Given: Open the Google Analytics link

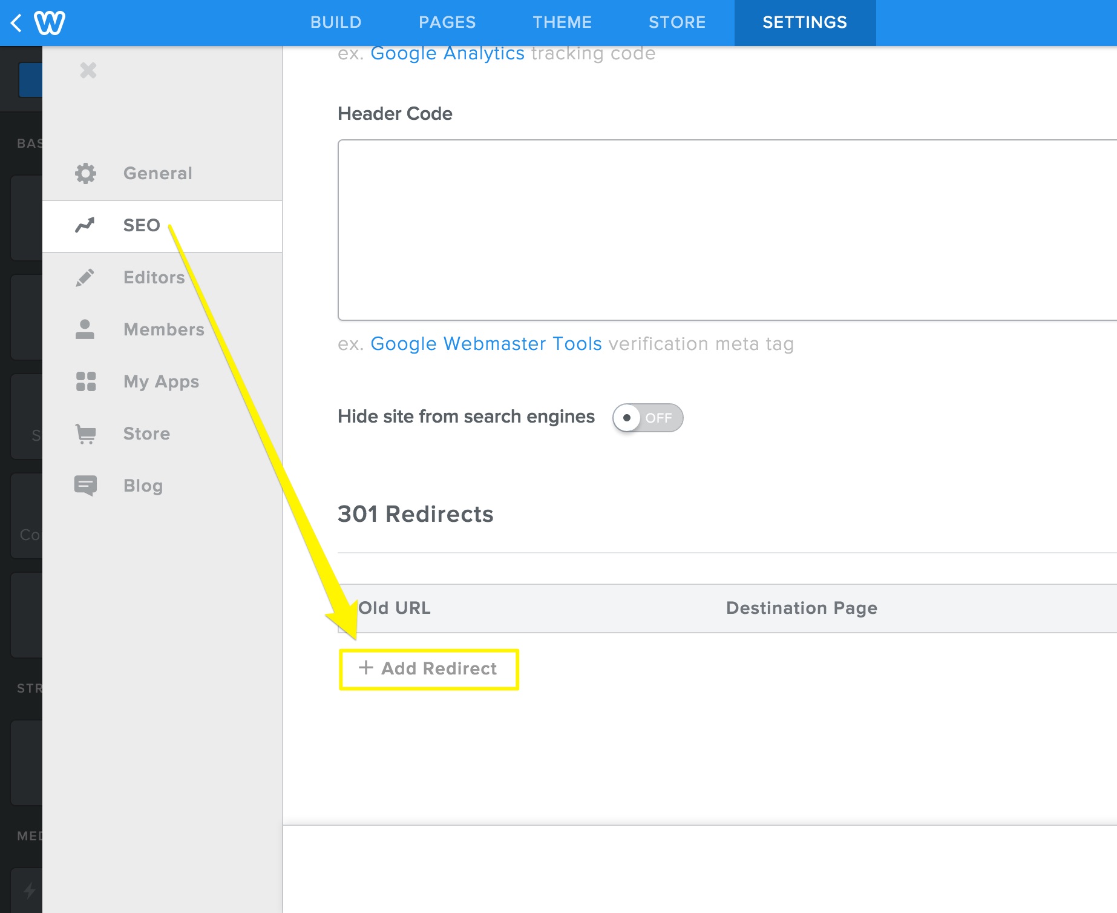Looking at the screenshot, I should coord(447,54).
